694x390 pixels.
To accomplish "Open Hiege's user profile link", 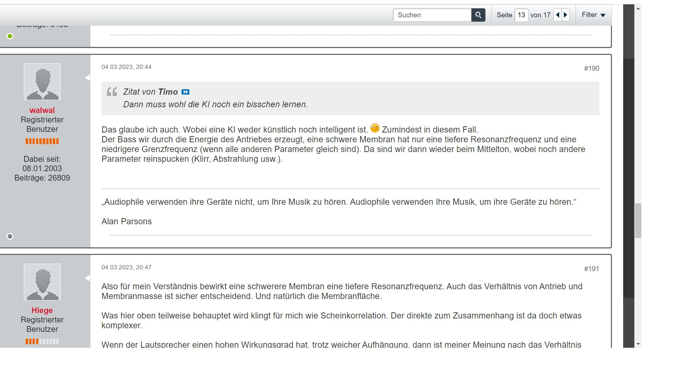I will pyautogui.click(x=42, y=310).
